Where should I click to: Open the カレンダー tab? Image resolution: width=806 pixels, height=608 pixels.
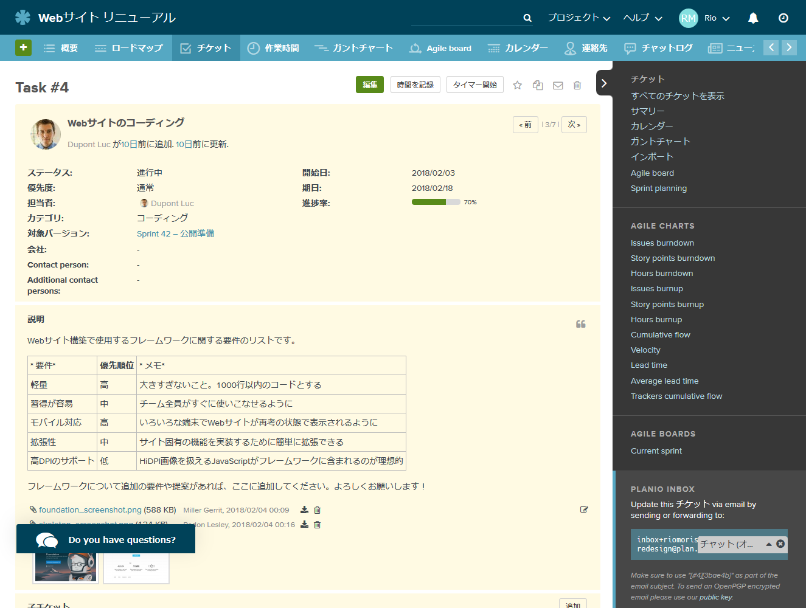[x=518, y=48]
